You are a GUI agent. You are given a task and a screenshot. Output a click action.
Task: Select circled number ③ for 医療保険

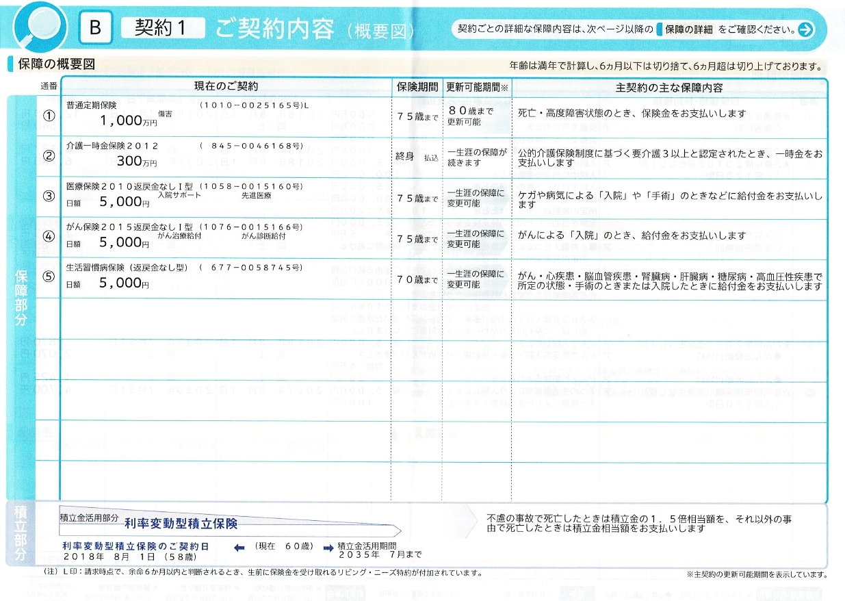pyautogui.click(x=49, y=196)
